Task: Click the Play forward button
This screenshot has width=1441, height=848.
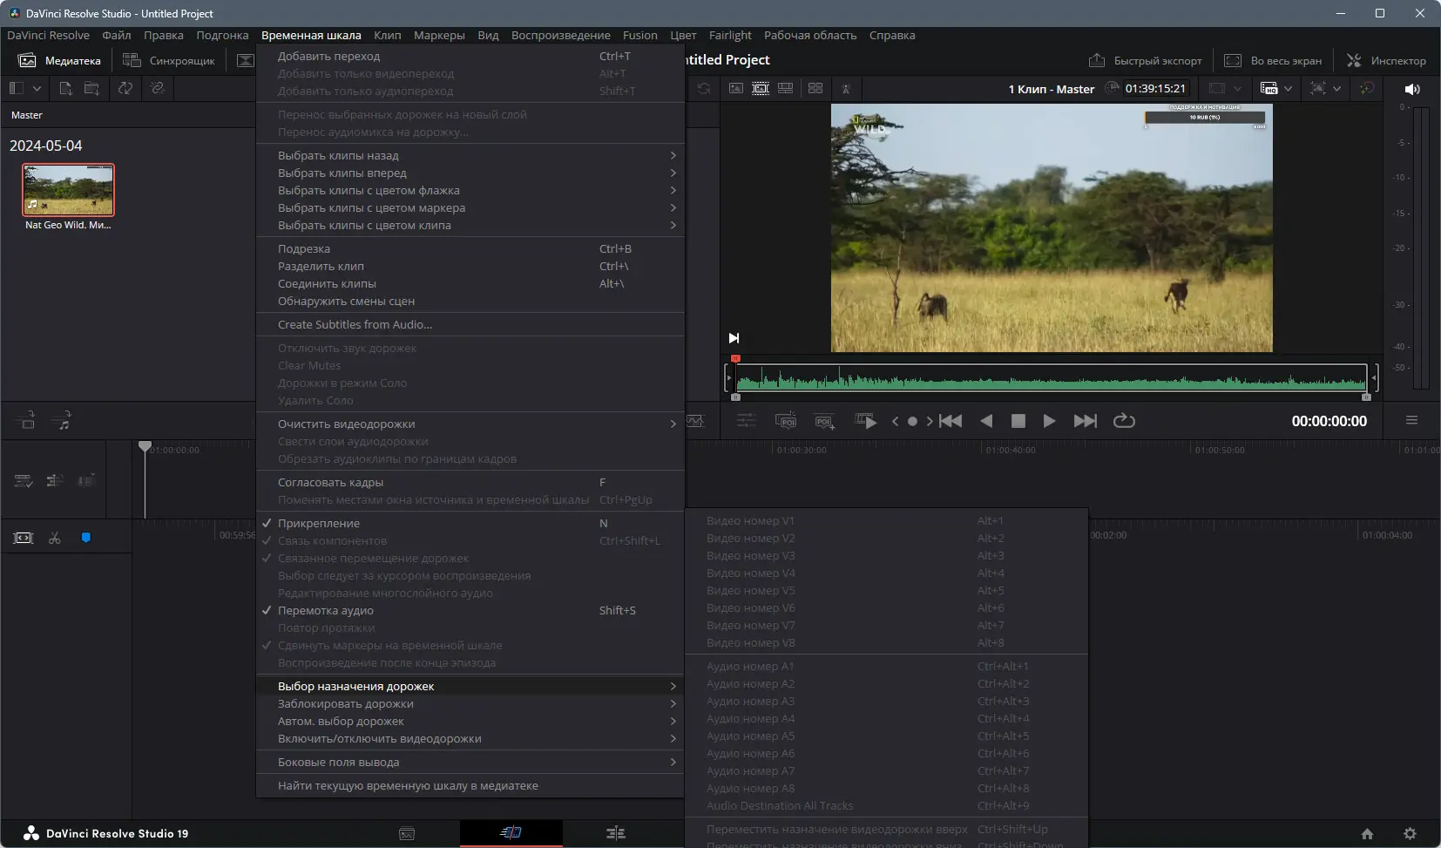Action: click(1049, 421)
